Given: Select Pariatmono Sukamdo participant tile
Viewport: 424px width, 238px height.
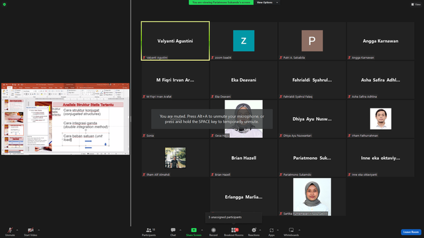Looking at the screenshot, I should tap(312, 158).
